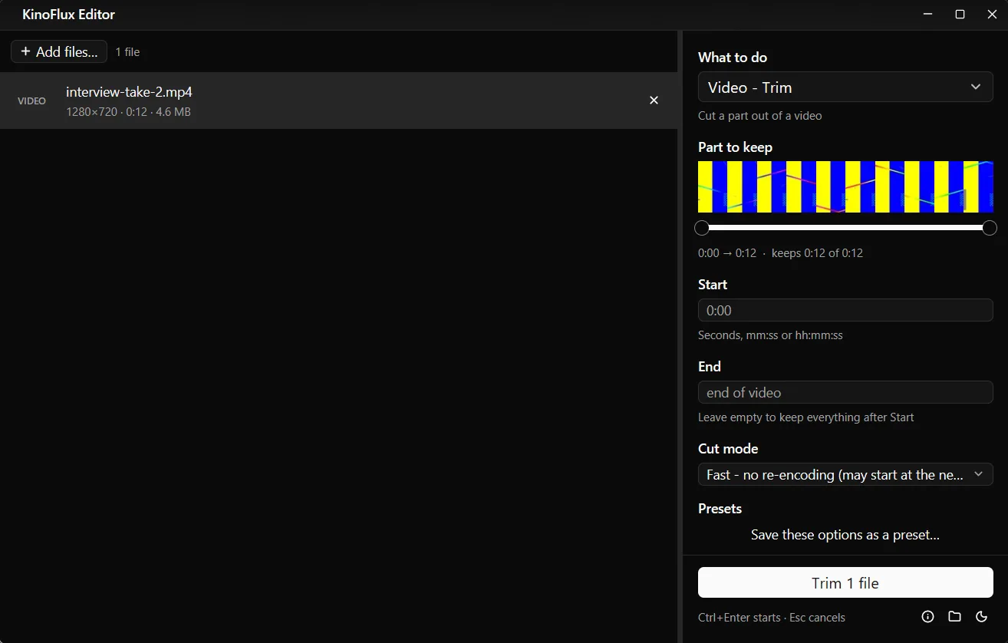Click the 'Cut a part out of a video' hint
Image resolution: width=1008 pixels, height=643 pixels.
(759, 116)
